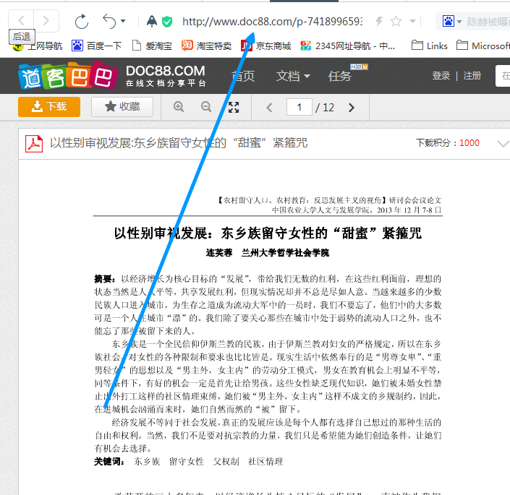Click the 关键词 keywords line
This screenshot has width=510, height=495.
point(188,462)
